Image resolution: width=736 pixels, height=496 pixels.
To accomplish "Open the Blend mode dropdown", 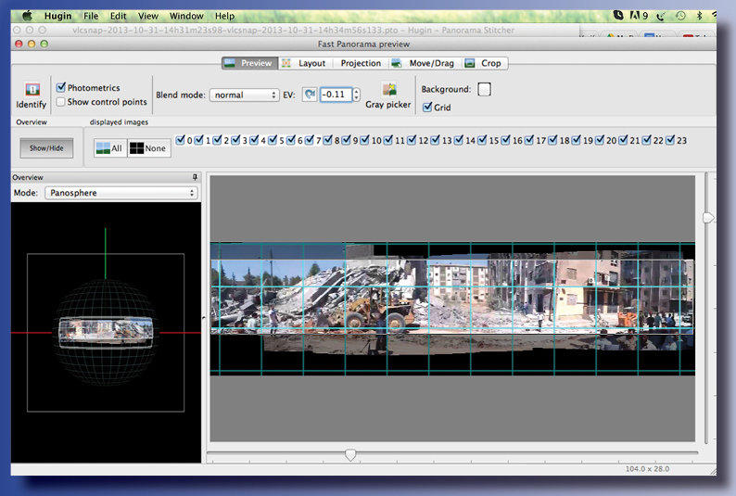I will (244, 95).
